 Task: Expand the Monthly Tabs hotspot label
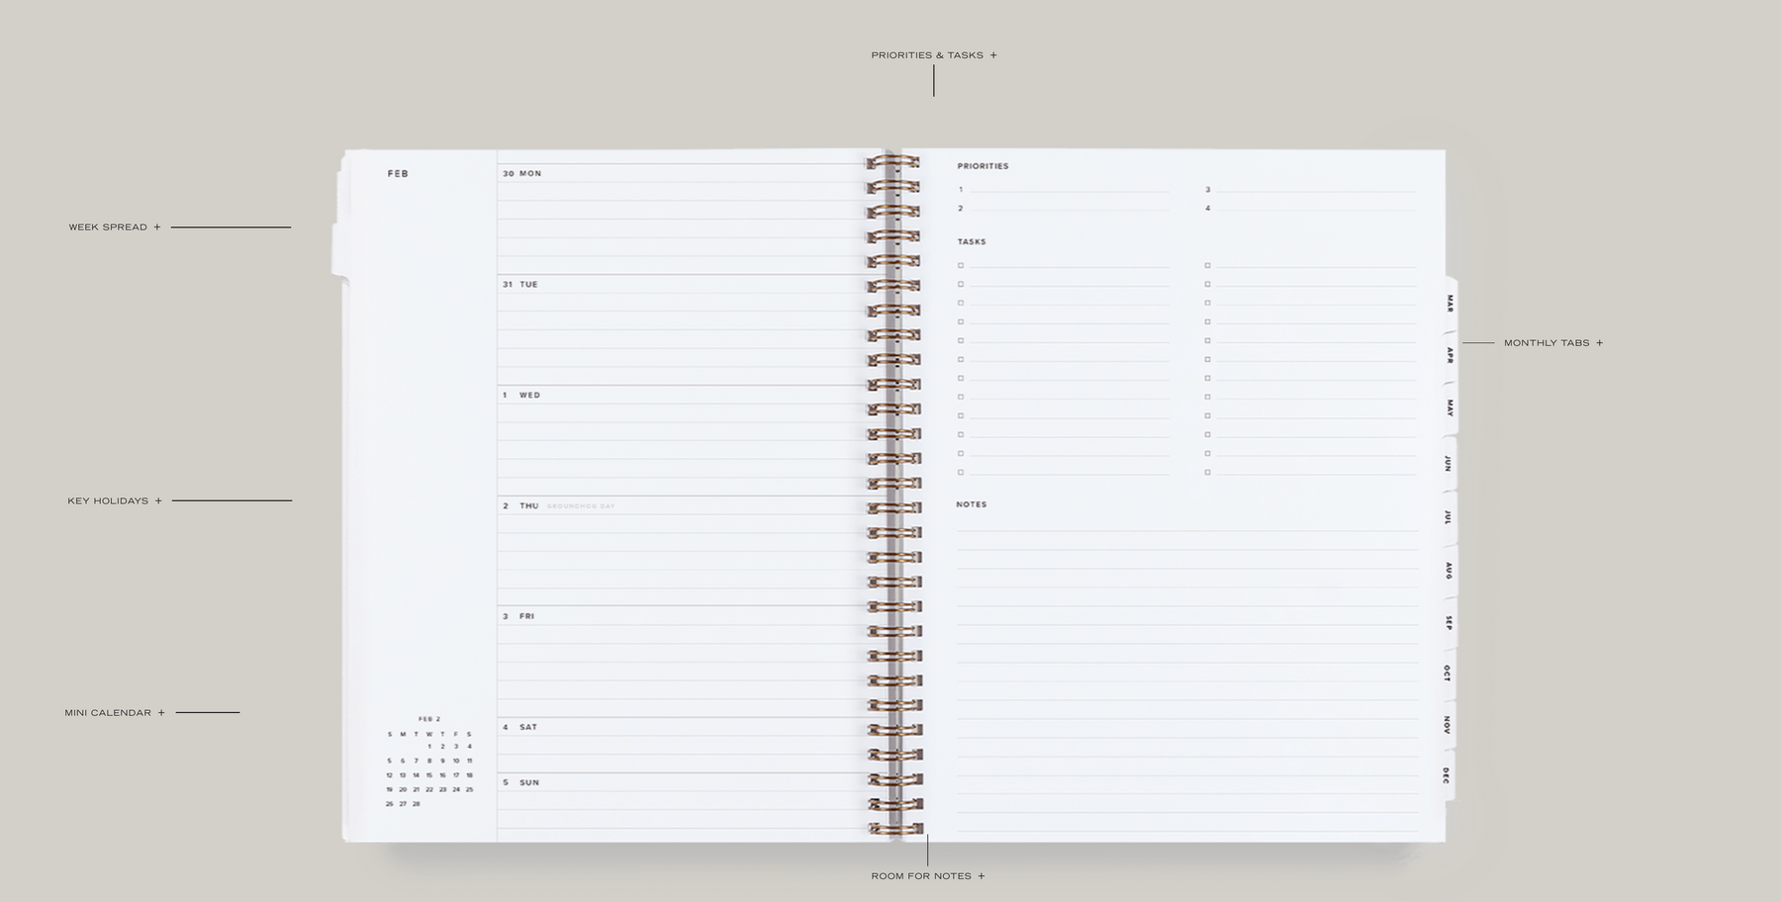click(x=1553, y=343)
